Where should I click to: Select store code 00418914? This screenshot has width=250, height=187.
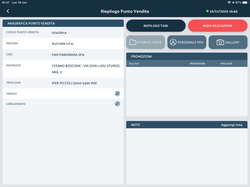[59, 33]
